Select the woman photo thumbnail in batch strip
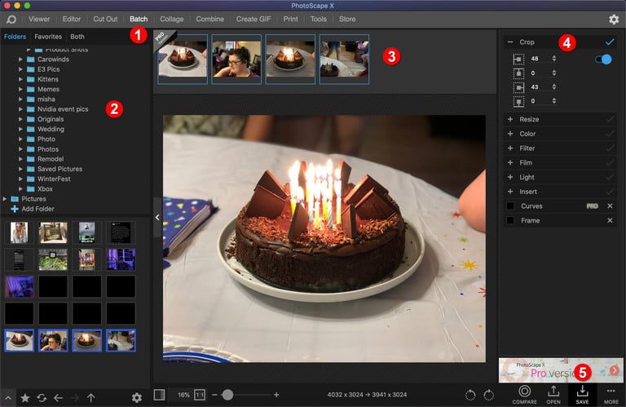Image resolution: width=626 pixels, height=407 pixels. click(x=236, y=59)
